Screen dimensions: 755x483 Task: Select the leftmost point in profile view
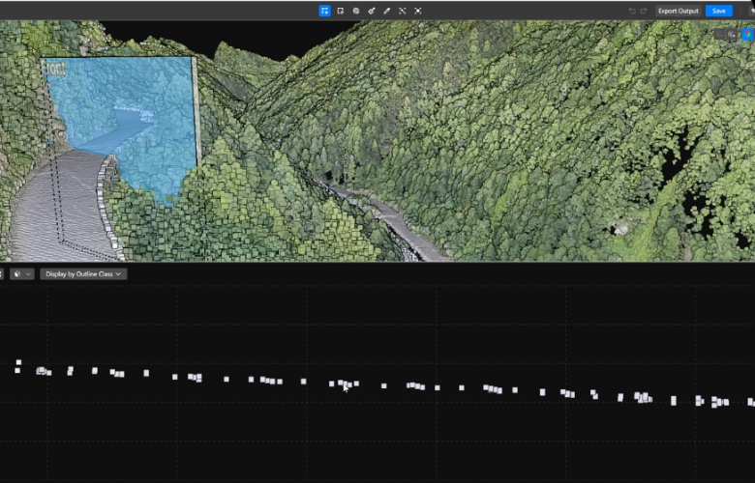(x=18, y=363)
